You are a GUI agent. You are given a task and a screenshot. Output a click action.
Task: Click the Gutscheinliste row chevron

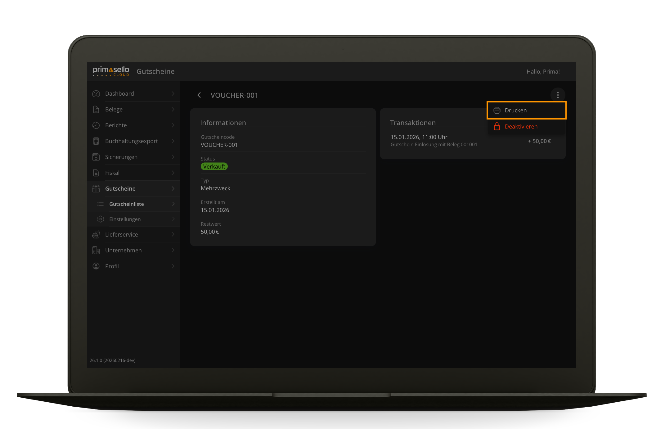[173, 204]
